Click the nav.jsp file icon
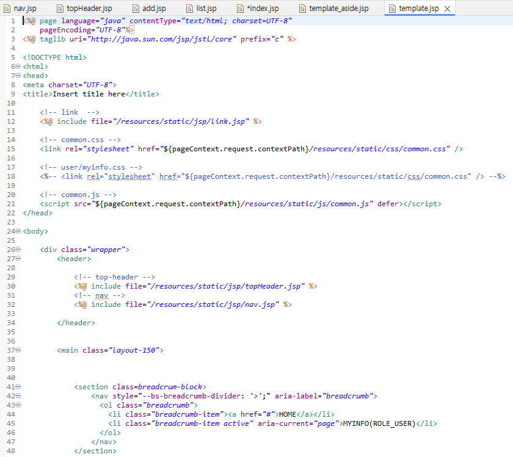 [x=7, y=9]
